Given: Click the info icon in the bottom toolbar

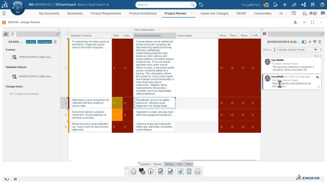Looking at the screenshot, I should point(151,172).
